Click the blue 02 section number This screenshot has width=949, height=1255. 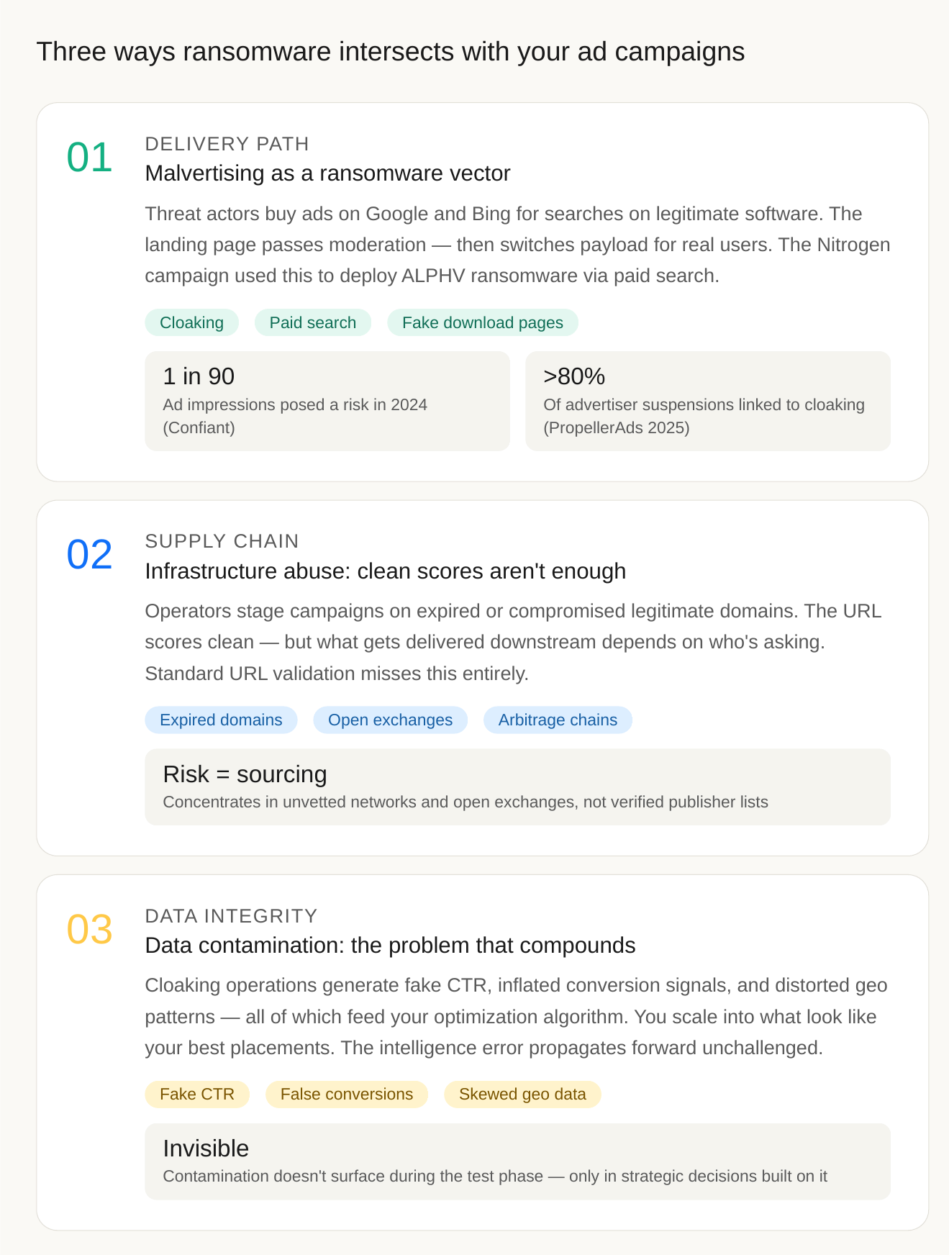click(x=90, y=555)
